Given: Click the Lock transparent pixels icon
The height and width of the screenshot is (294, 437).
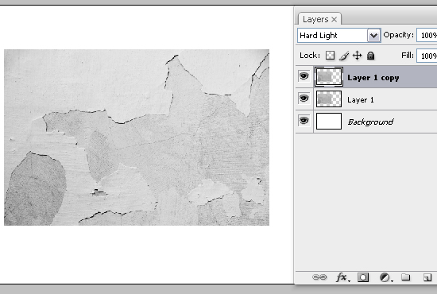Looking at the screenshot, I should pyautogui.click(x=330, y=56).
